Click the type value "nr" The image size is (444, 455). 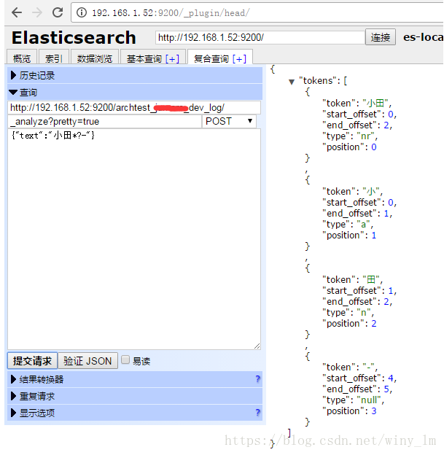tap(365, 136)
